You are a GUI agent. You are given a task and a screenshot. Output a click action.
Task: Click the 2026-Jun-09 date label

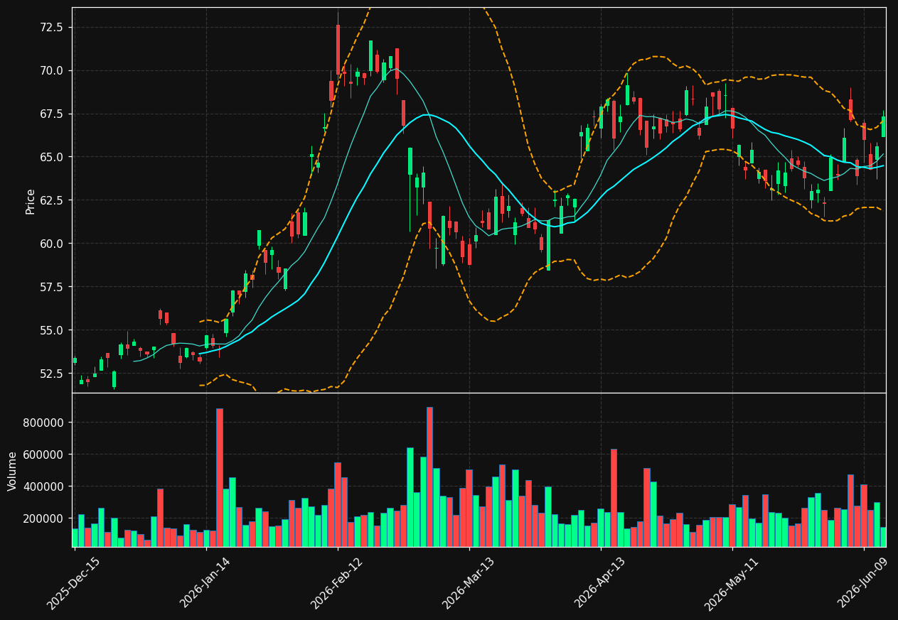tap(864, 584)
